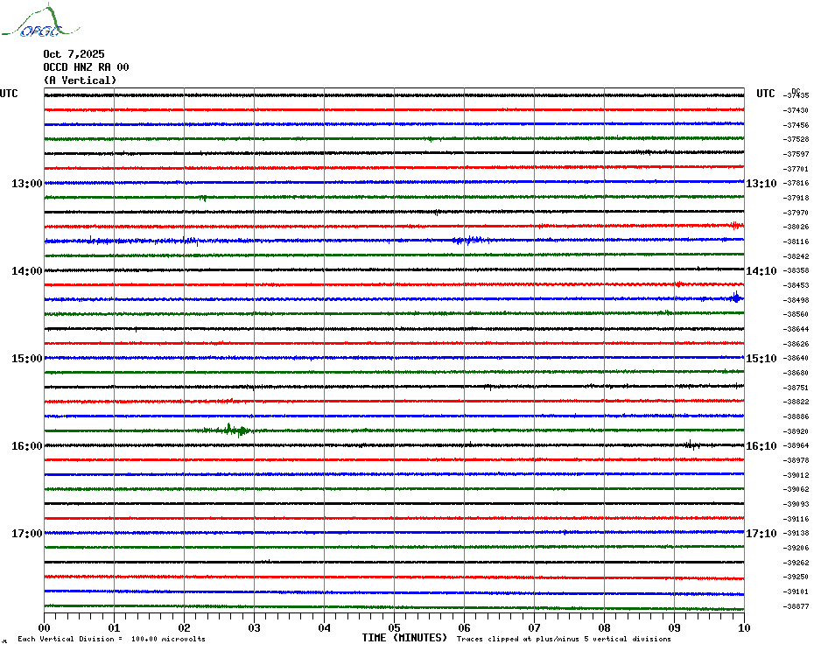Click the -37435 offset value at top right

pos(796,95)
